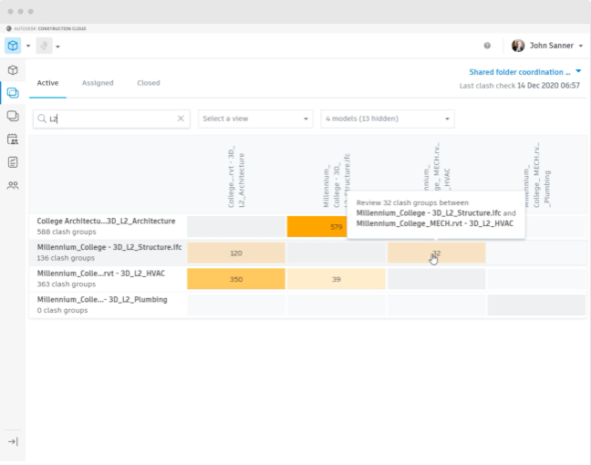Click the L2_Architecture column header

236,177
